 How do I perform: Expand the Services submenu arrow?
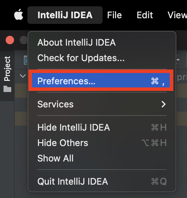point(163,104)
